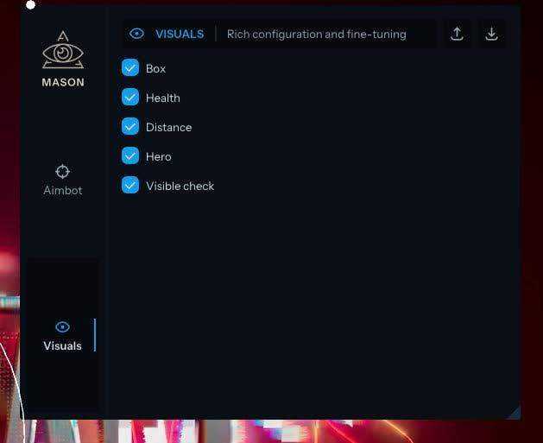Select the Visuals tab label
The image size is (543, 443).
point(63,346)
